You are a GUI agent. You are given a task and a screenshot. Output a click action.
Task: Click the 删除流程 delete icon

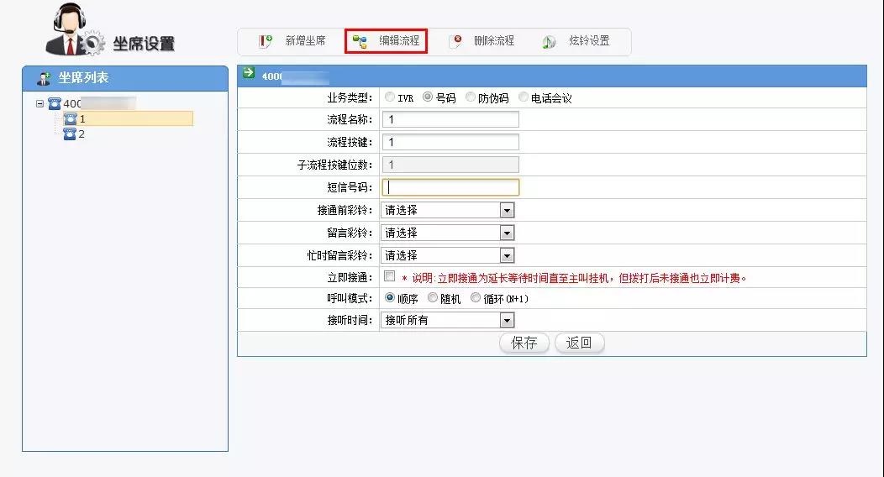(455, 41)
